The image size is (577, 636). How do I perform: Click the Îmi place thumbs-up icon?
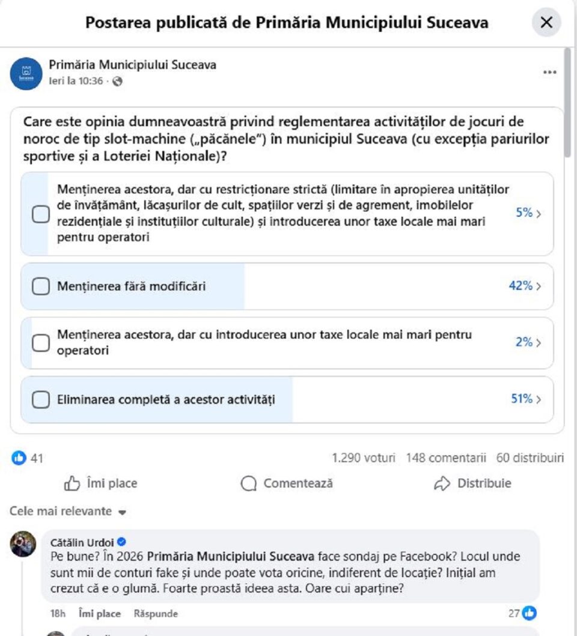click(72, 483)
